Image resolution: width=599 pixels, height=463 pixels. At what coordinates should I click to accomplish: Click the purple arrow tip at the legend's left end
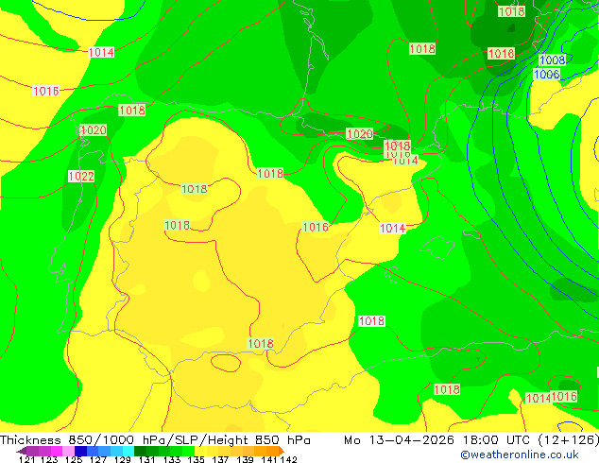22,451
